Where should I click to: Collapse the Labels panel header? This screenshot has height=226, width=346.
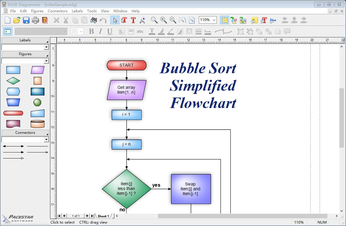[x=25, y=40]
